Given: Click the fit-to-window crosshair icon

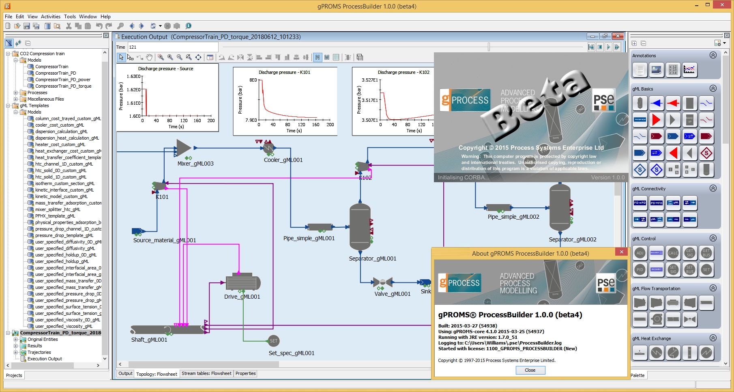Looking at the screenshot, I should (198, 57).
